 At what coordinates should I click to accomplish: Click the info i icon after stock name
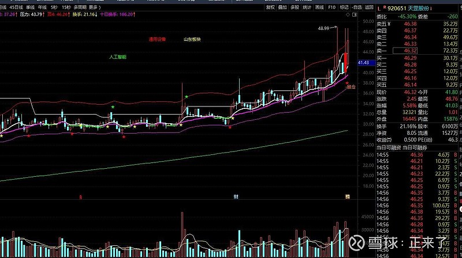click(431, 9)
